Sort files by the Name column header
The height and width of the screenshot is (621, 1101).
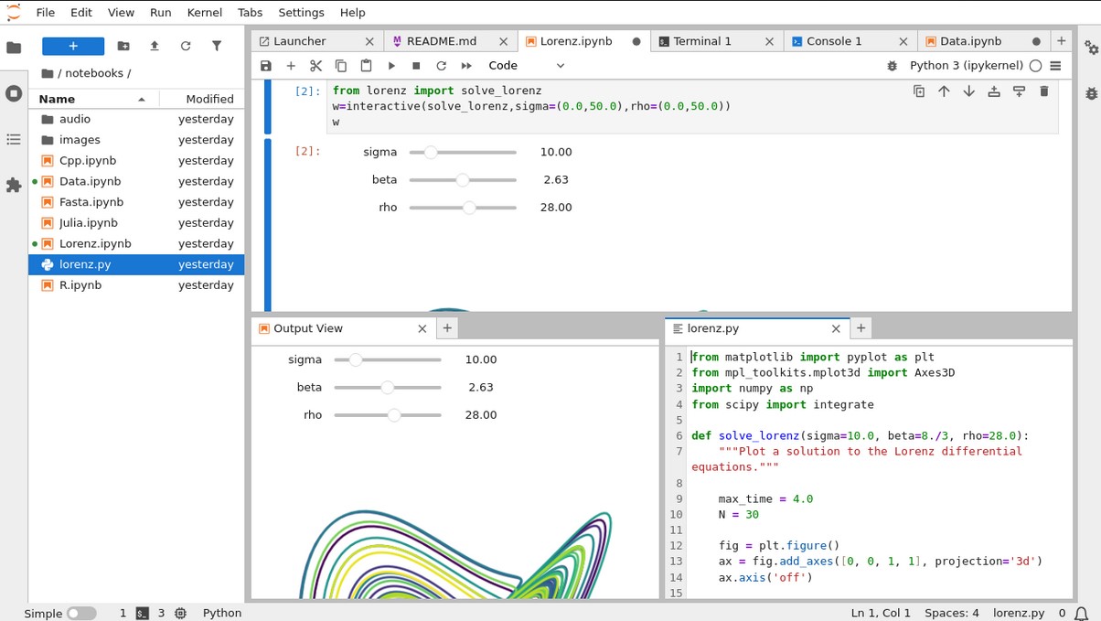pos(57,99)
